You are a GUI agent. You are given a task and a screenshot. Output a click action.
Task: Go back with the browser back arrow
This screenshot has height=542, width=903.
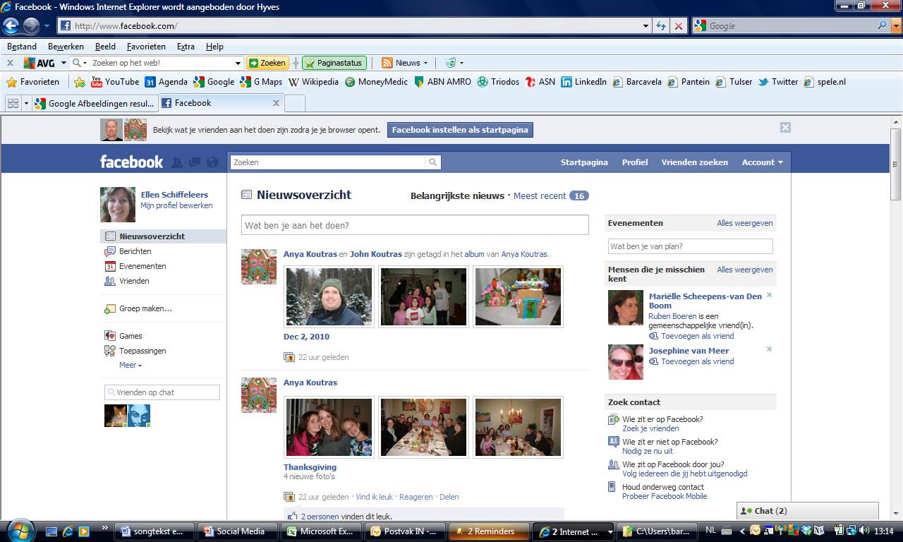[11, 26]
